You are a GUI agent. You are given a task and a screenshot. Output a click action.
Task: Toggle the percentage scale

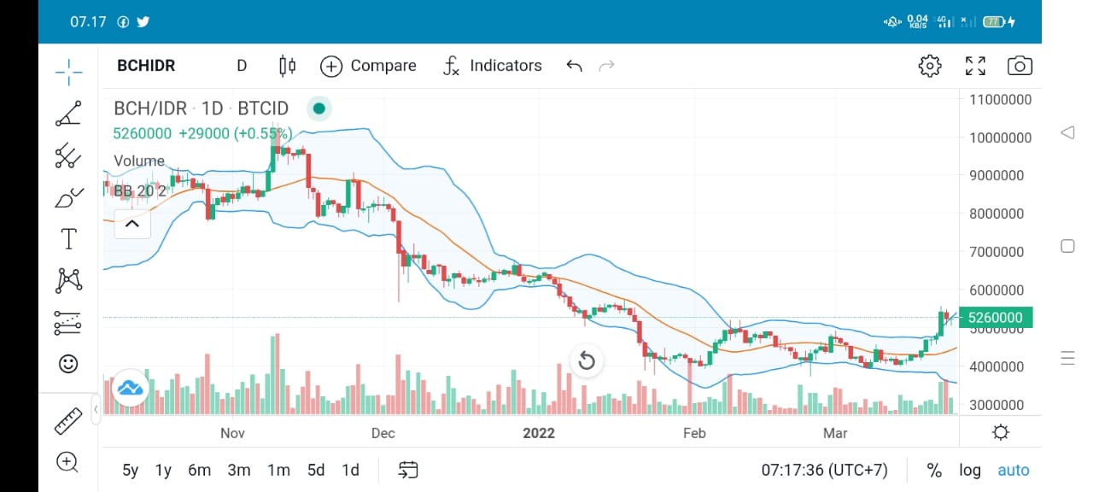coord(934,470)
